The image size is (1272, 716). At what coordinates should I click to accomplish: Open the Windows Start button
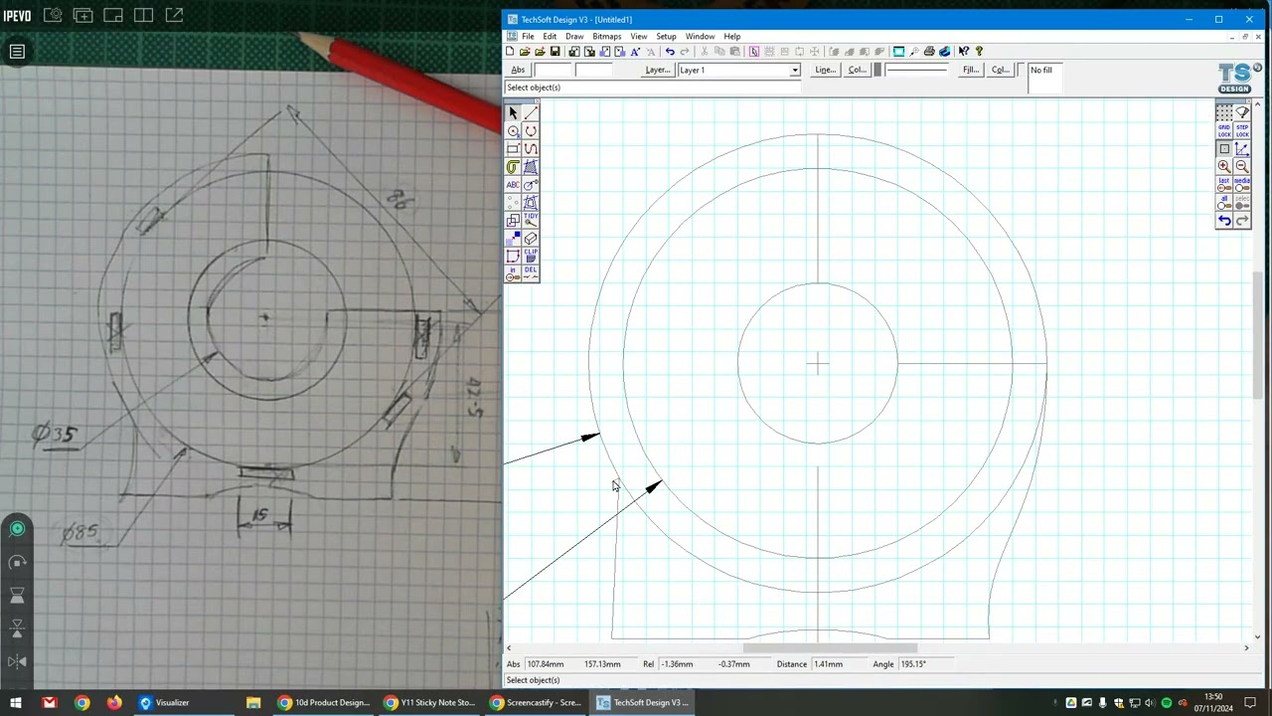(16, 703)
